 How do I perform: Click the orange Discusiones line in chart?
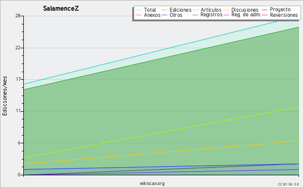point(161,152)
